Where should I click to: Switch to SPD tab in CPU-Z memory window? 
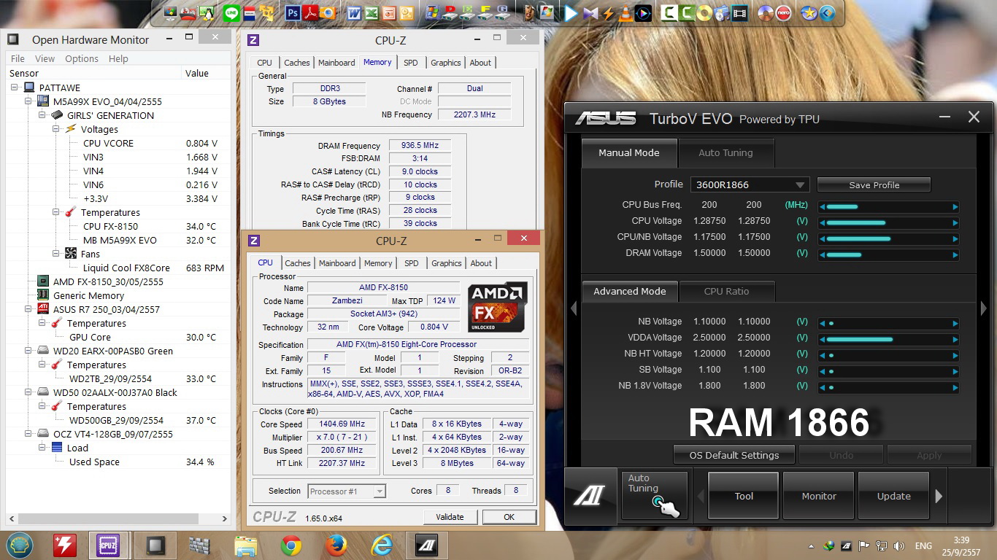[411, 63]
